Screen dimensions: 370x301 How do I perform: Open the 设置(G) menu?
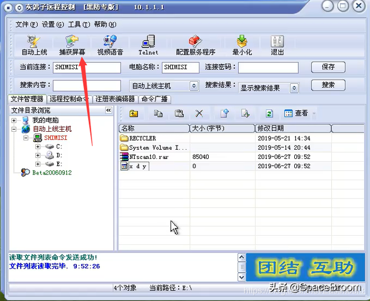(53, 24)
